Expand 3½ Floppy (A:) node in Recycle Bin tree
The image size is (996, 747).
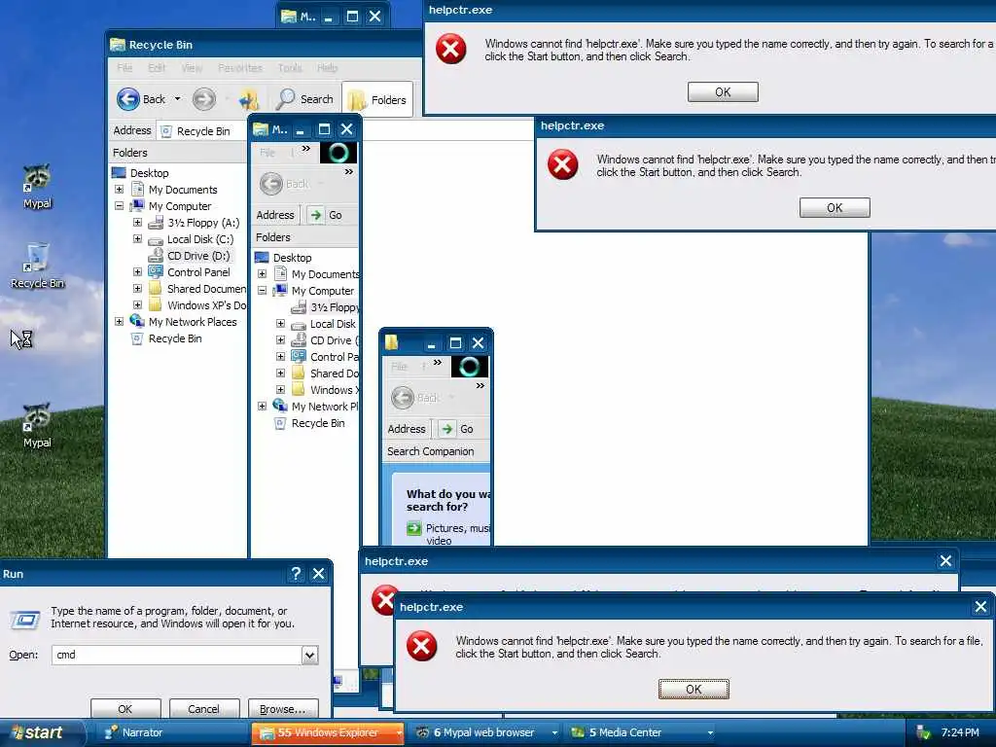[x=137, y=223]
